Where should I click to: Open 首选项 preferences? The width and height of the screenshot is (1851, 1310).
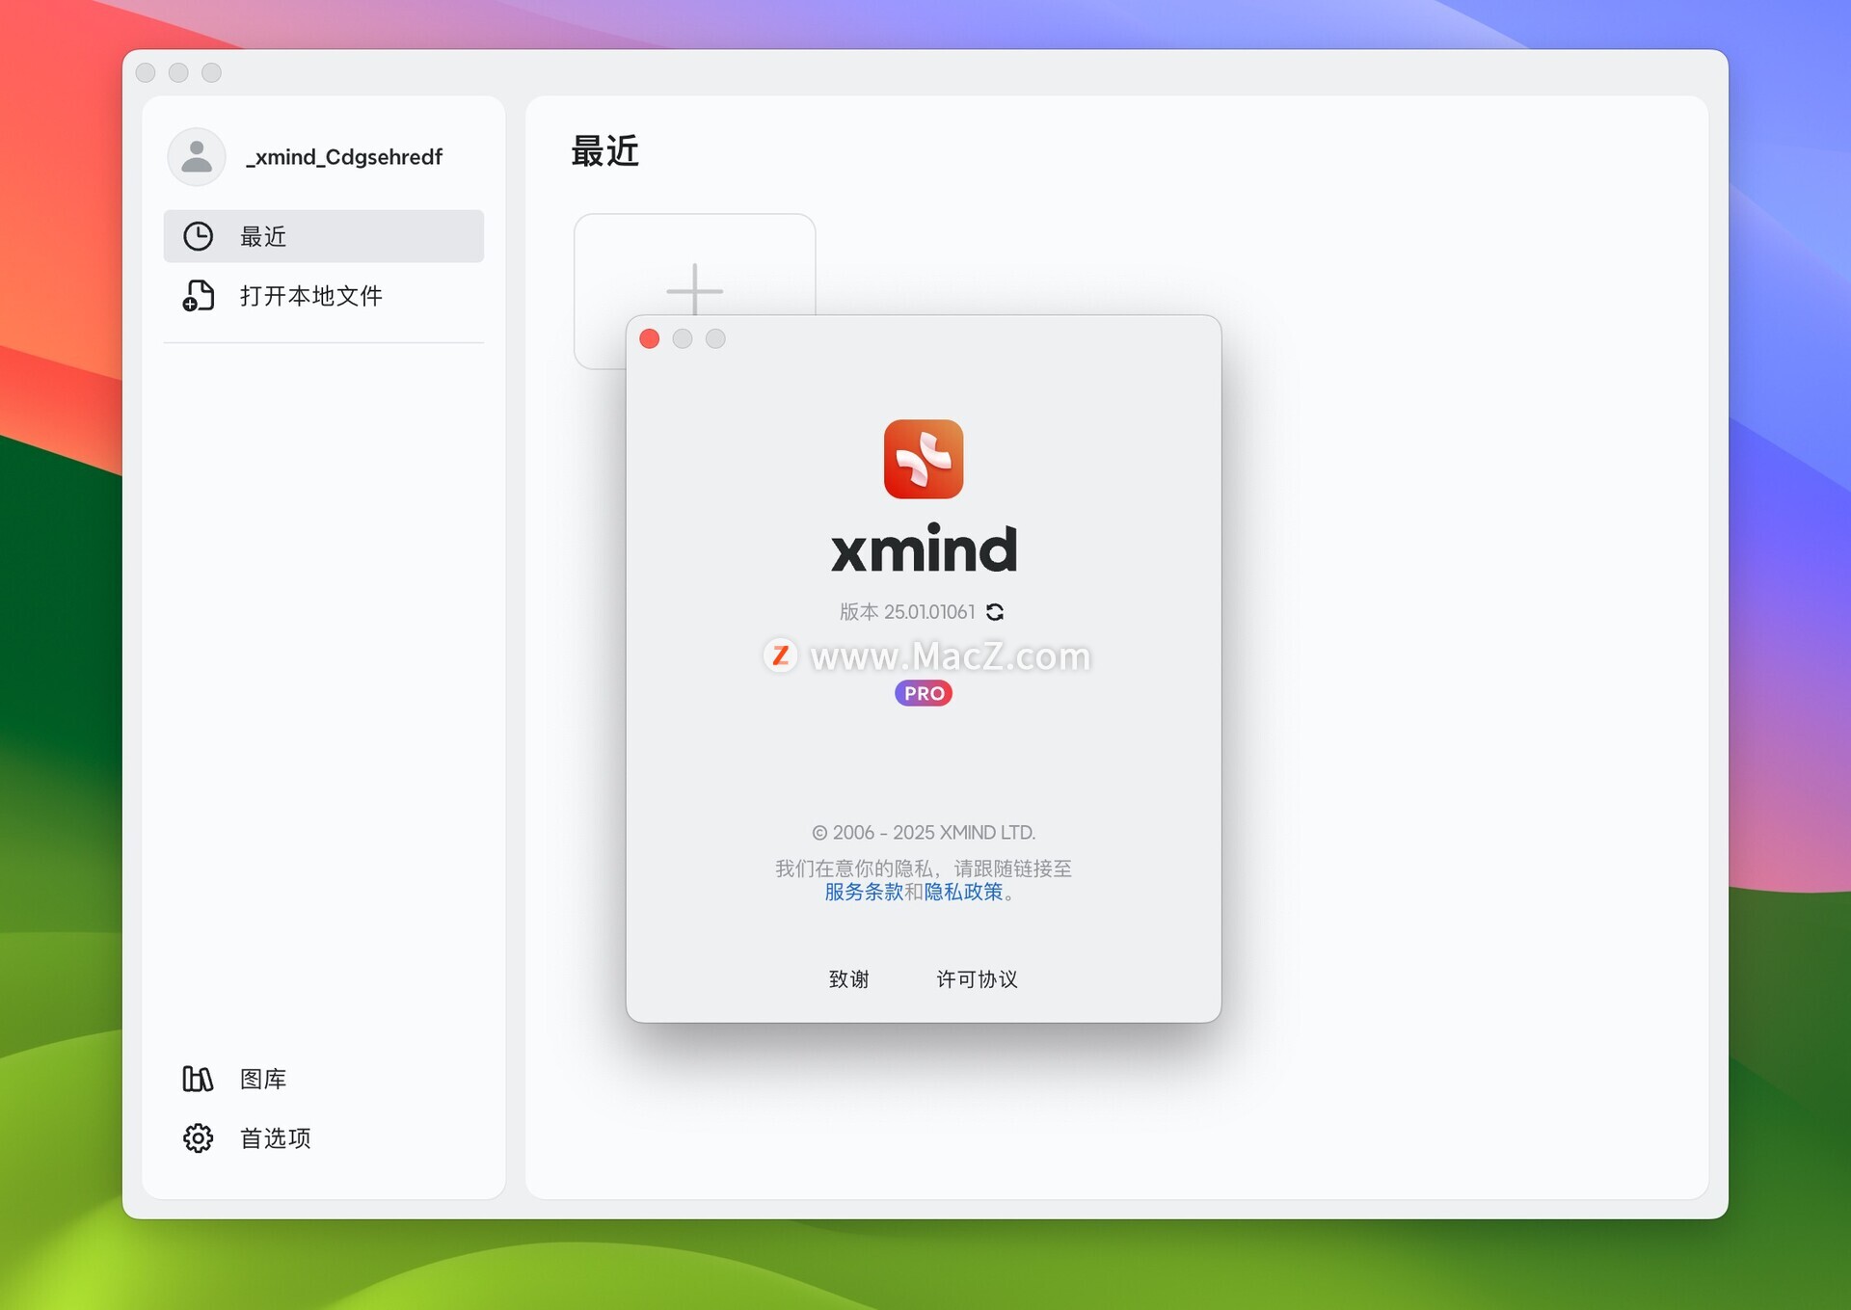pyautogui.click(x=275, y=1138)
